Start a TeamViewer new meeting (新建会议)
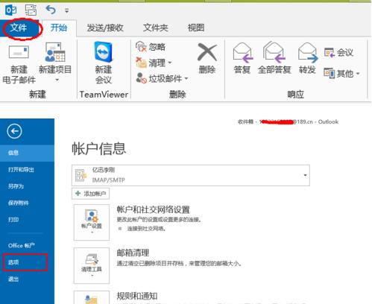 pyautogui.click(x=104, y=52)
